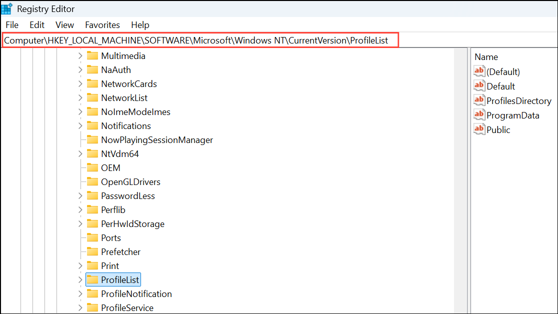The image size is (558, 314).
Task: Expand the PerHwIdStorage key
Action: click(x=80, y=224)
